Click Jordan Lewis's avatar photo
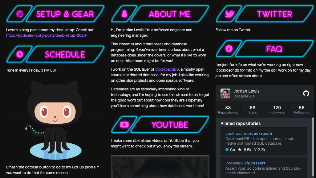This screenshot has height=178, width=316. click(x=225, y=93)
